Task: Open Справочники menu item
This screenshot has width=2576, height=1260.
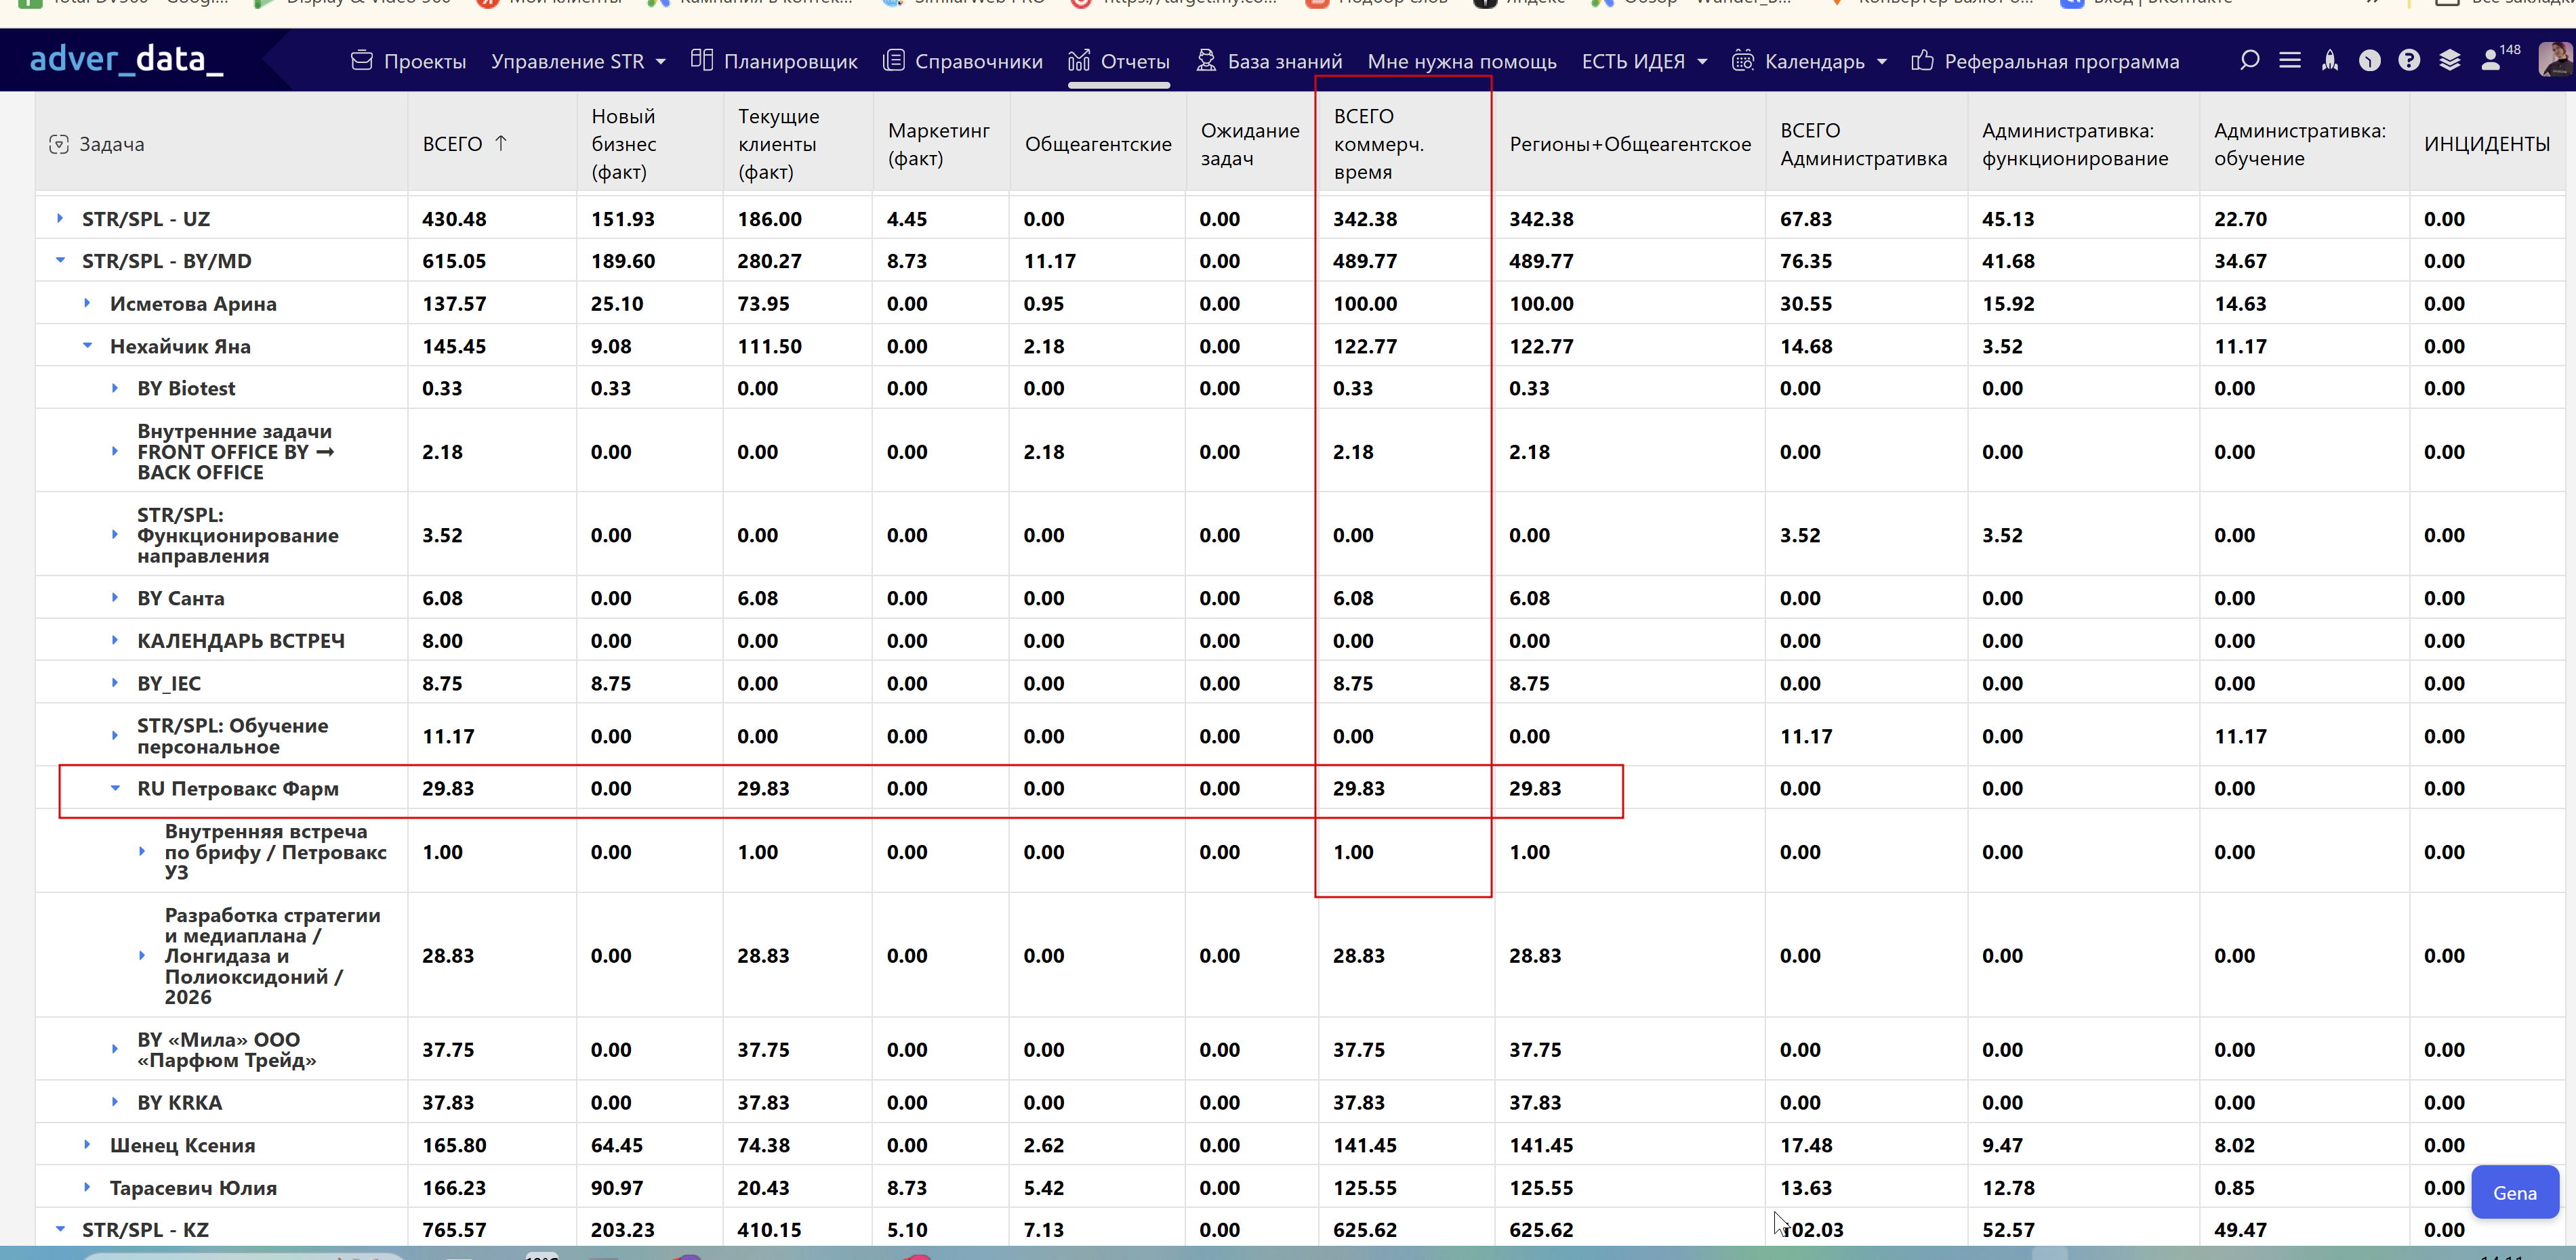Action: coord(963,62)
